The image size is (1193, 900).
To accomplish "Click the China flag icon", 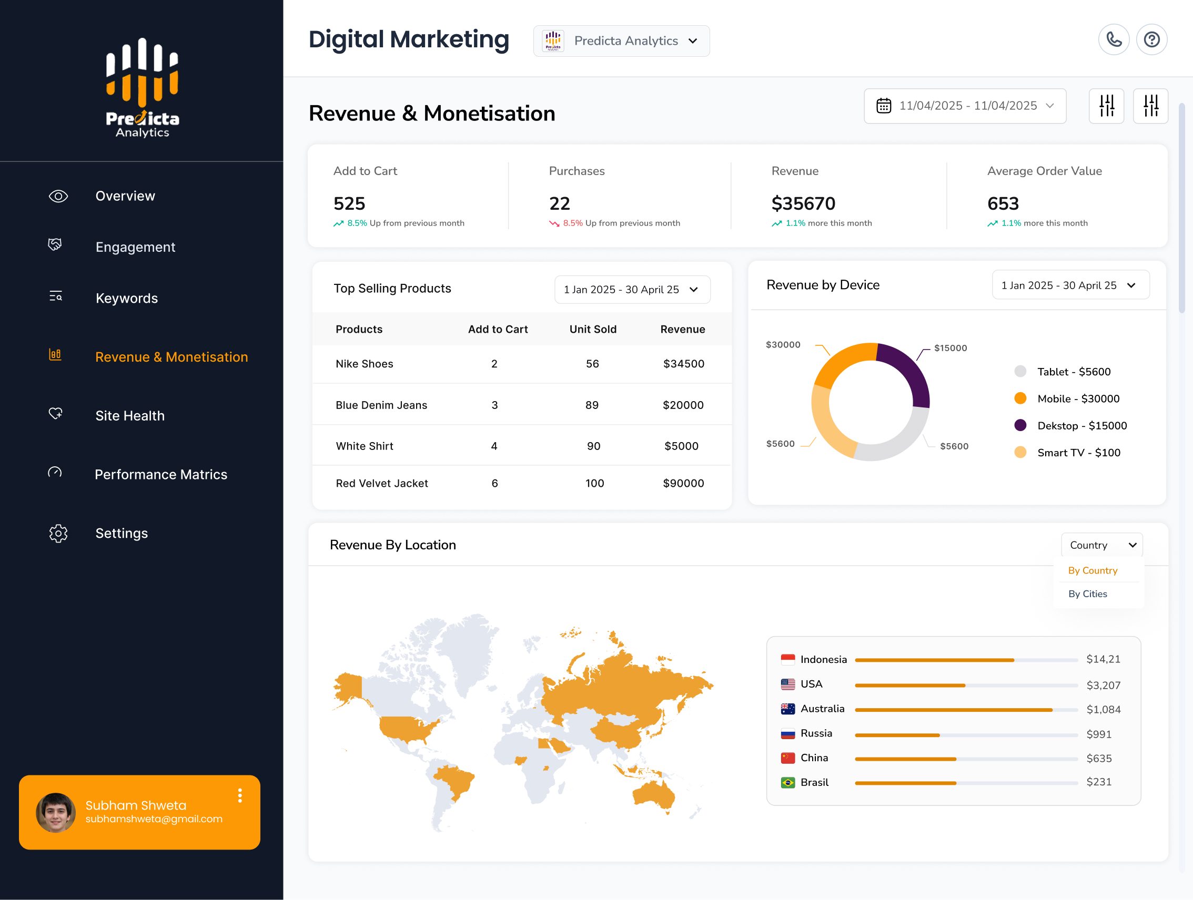I will 788,758.
